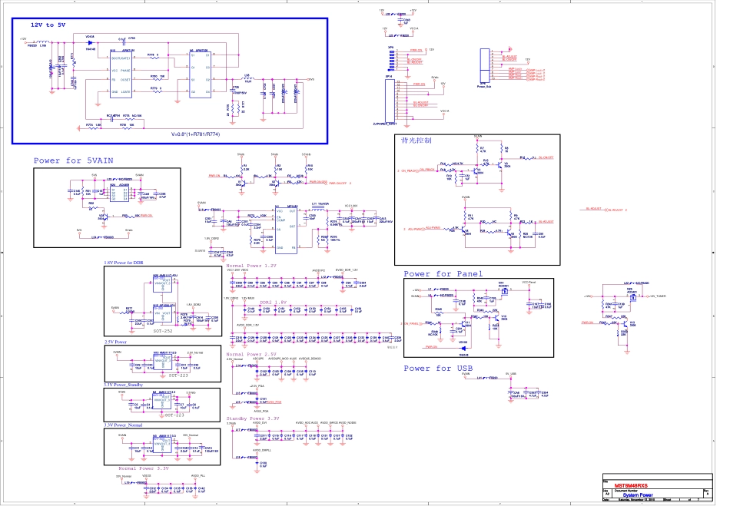Click the APW7120 controller IC symbol
The height and width of the screenshot is (516, 730).
122,73
